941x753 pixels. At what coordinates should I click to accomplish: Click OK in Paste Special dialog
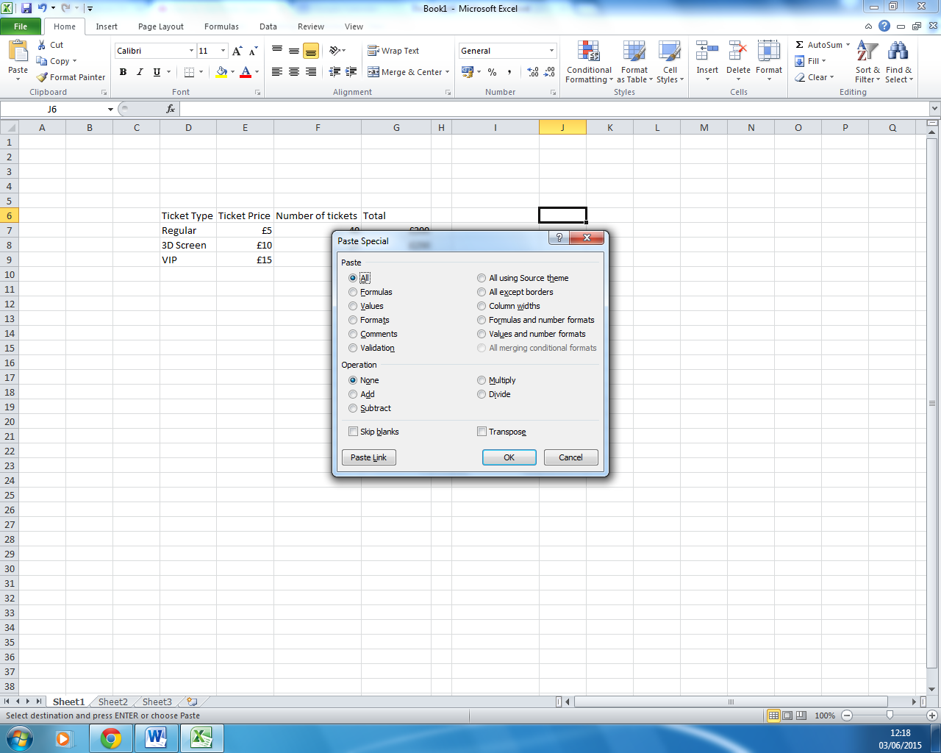(509, 457)
